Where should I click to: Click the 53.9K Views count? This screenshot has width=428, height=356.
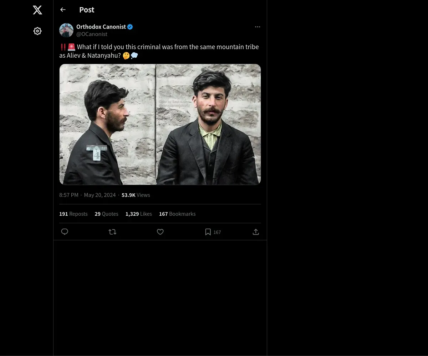136,195
